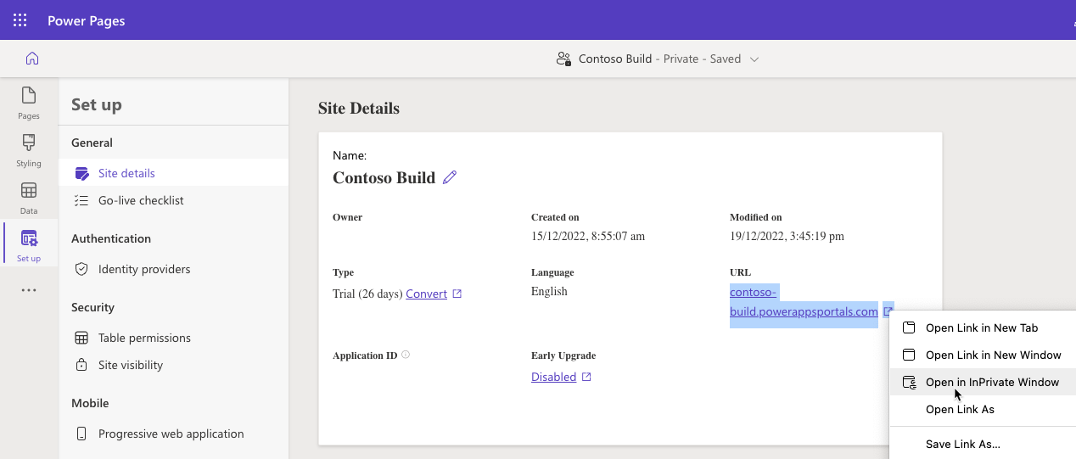This screenshot has height=459, width=1076.
Task: Select the Set up workspace
Action: (x=29, y=245)
